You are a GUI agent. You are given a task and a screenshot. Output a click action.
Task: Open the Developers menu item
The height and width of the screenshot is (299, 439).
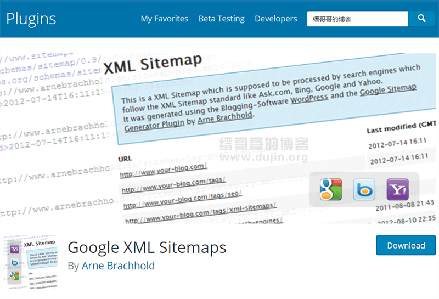click(x=276, y=19)
